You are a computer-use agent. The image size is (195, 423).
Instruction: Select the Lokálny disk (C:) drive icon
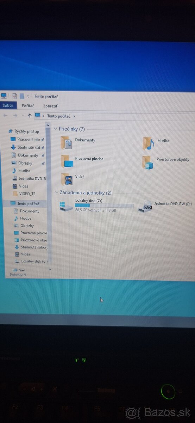click(x=66, y=206)
